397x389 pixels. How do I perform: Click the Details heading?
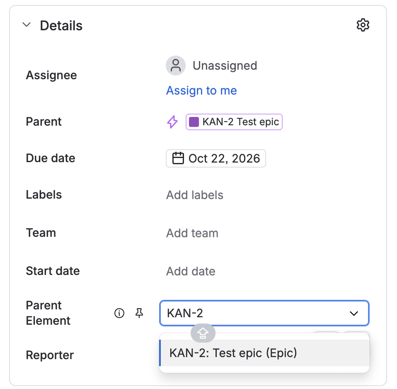(x=61, y=26)
